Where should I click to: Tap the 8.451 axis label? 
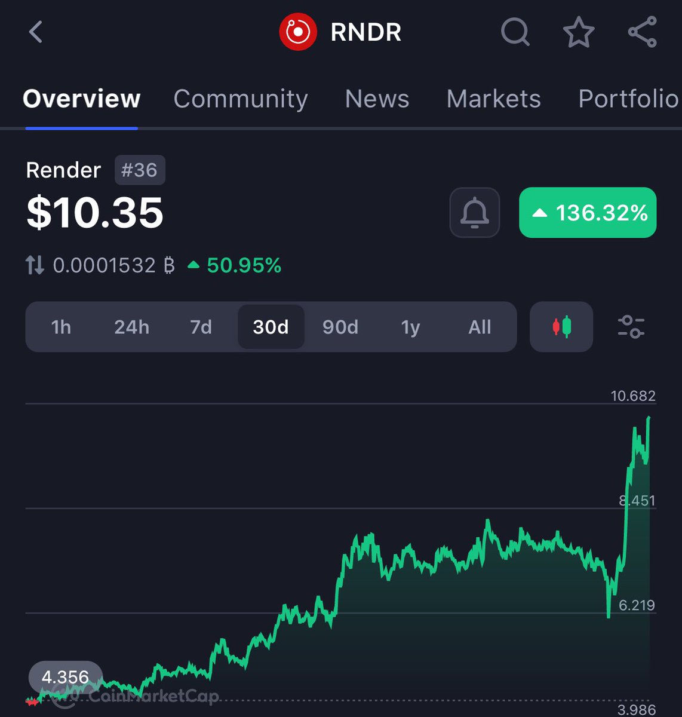point(637,500)
